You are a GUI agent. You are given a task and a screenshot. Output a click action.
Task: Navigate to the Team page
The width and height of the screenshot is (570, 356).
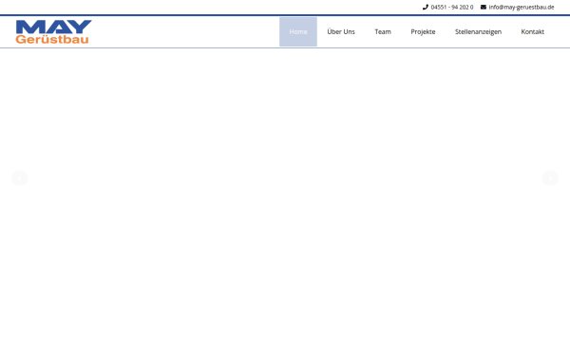(383, 31)
